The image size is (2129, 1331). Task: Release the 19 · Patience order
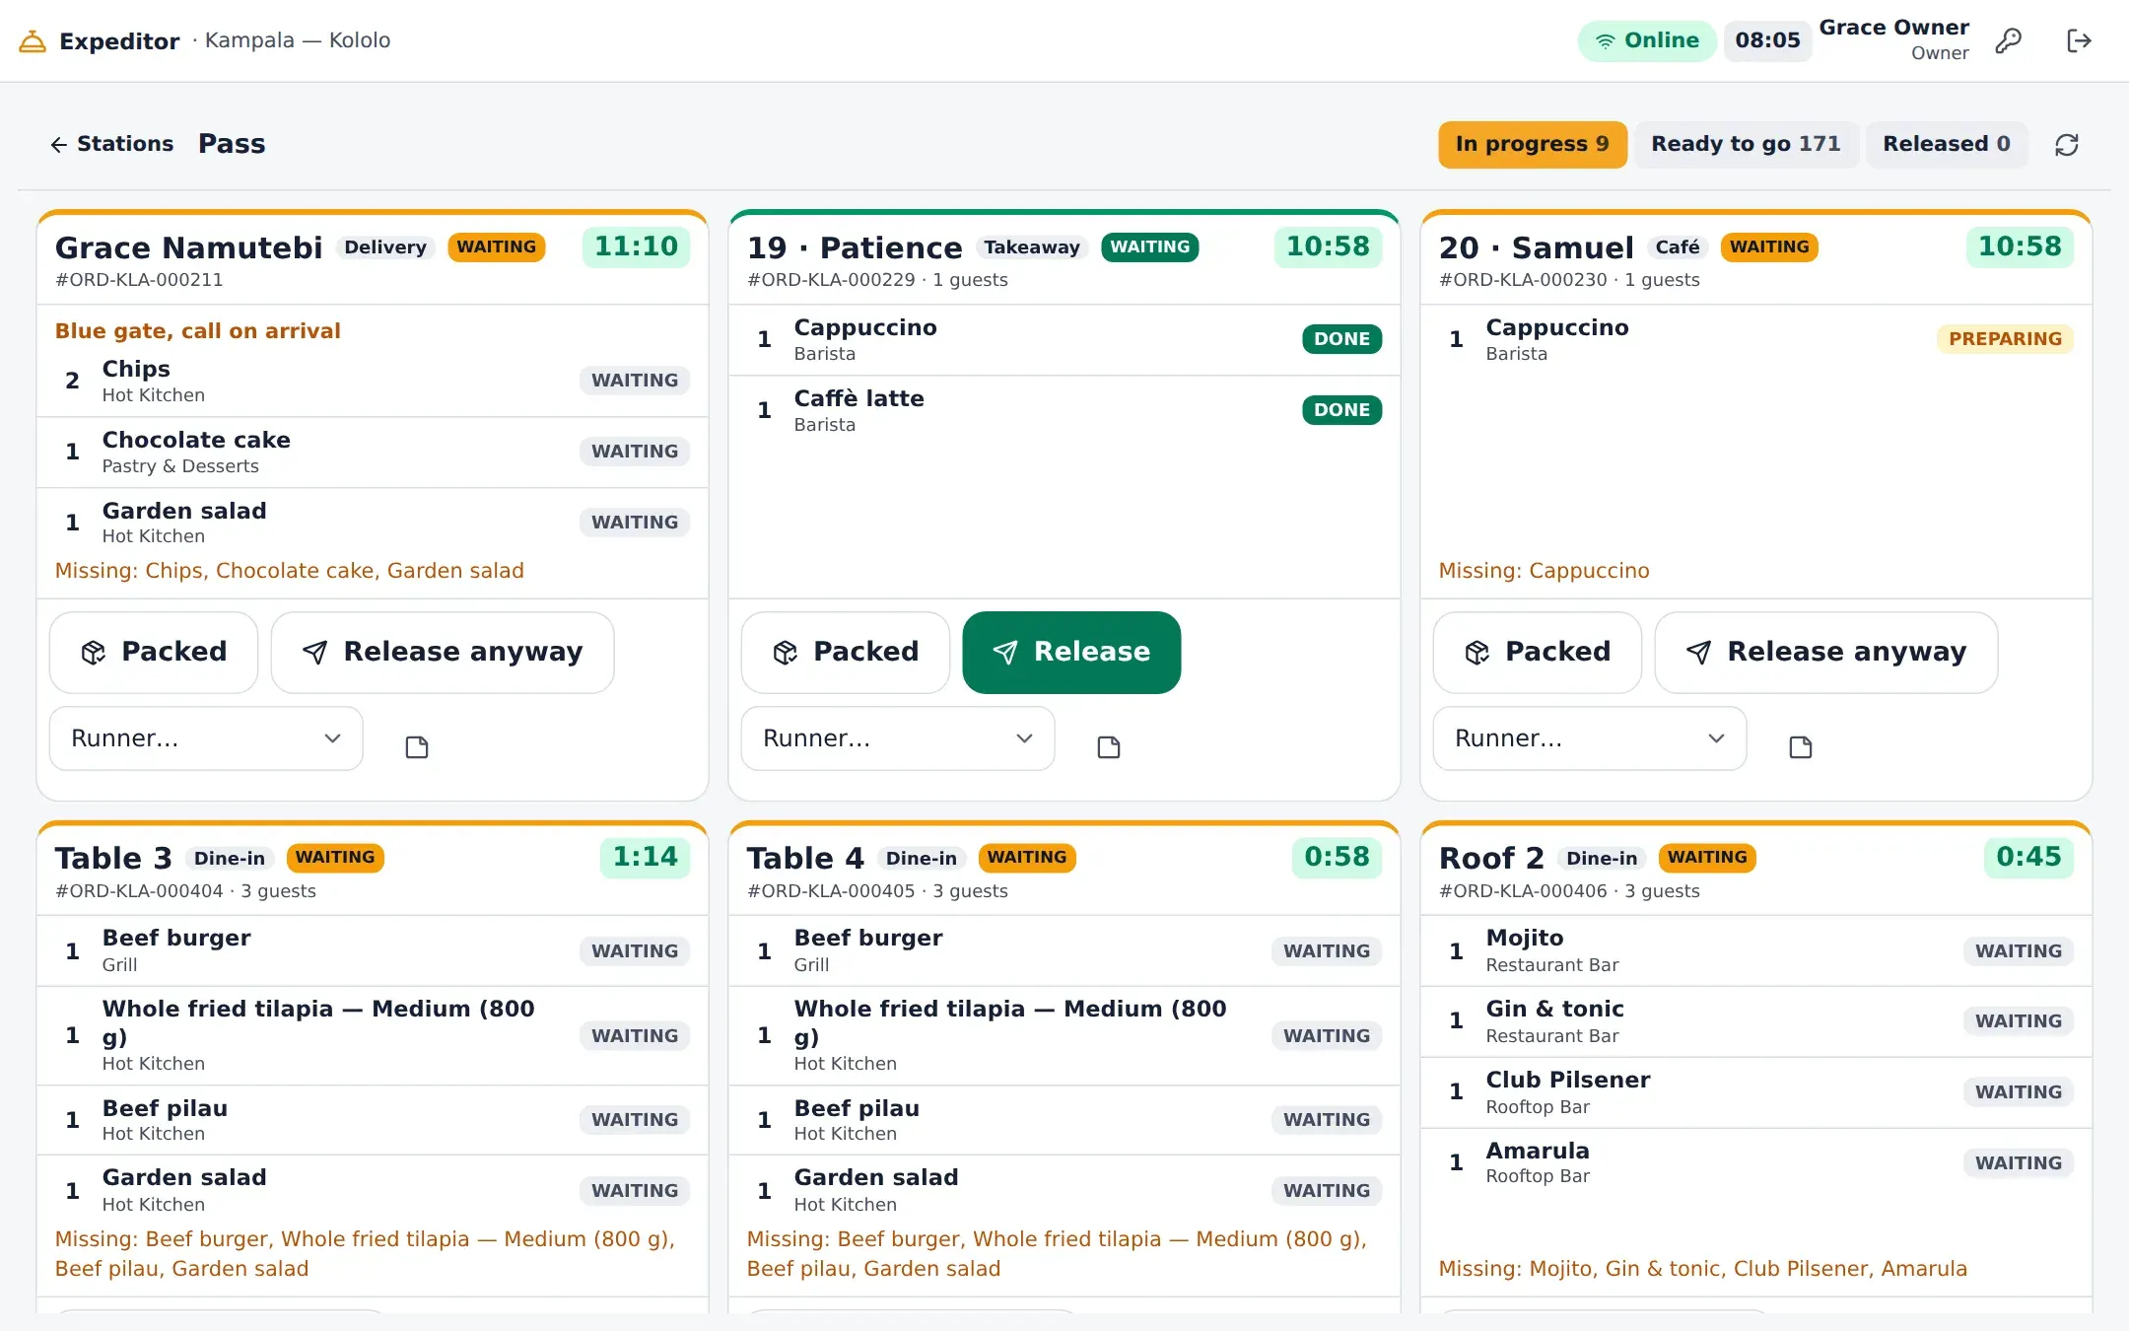(1071, 652)
